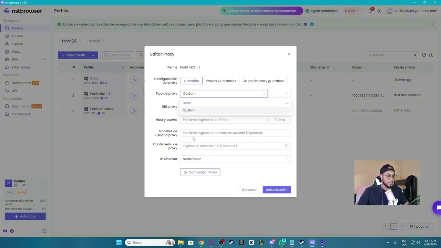Viewport: 441px width, 248px height.
Task: Check the Clon profile row checkbox
Action: pos(64,80)
